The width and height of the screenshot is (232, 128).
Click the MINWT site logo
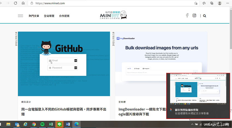113,15
